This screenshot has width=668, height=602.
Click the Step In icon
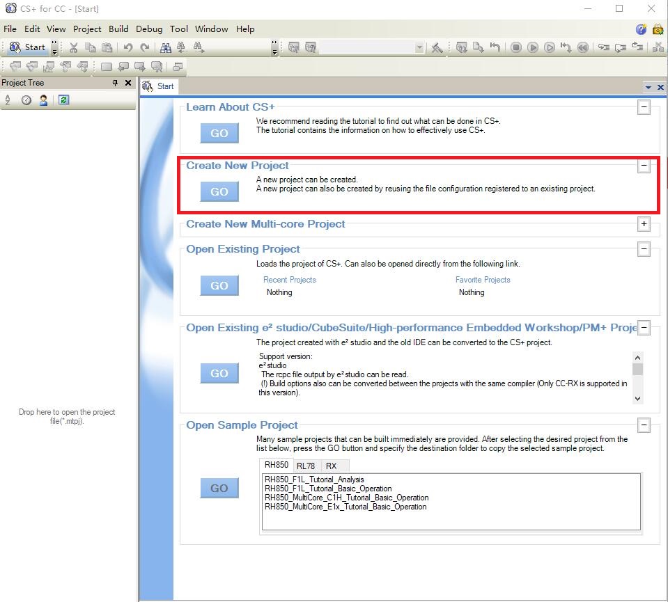pos(604,47)
